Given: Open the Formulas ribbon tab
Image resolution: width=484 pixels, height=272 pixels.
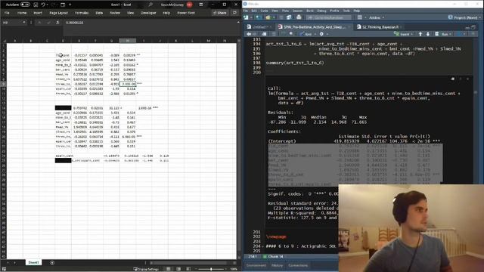Looking at the screenshot, I should (82, 13).
